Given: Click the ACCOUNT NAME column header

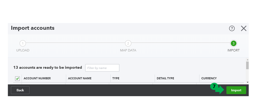Looking at the screenshot, I should coord(80,78).
